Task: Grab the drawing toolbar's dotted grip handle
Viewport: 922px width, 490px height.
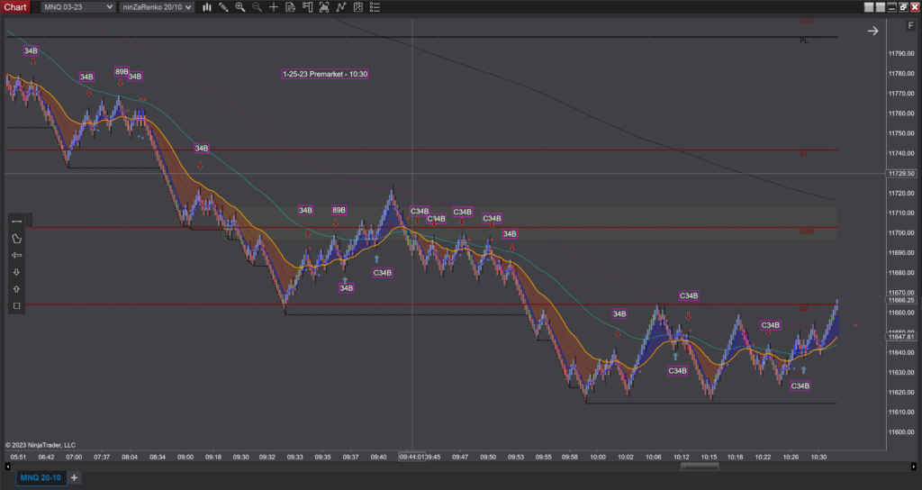Action: [30, 220]
